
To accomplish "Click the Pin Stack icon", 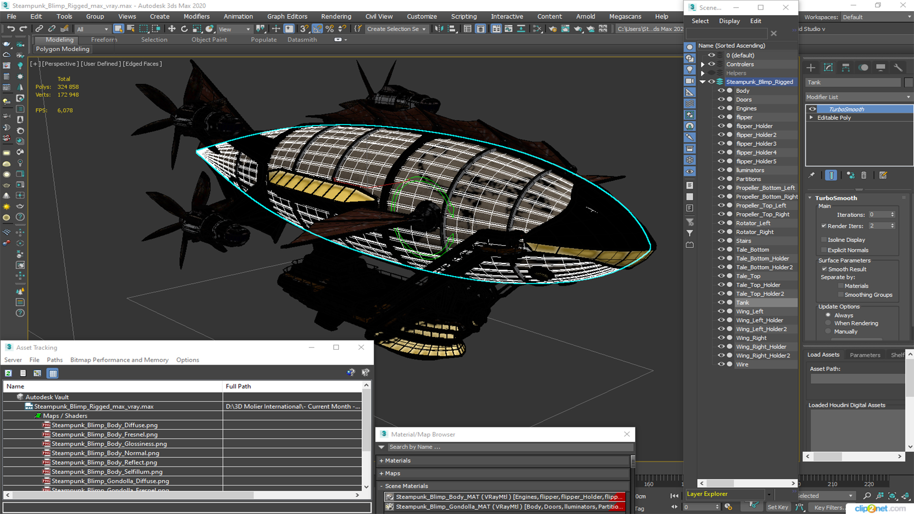I will (x=812, y=175).
